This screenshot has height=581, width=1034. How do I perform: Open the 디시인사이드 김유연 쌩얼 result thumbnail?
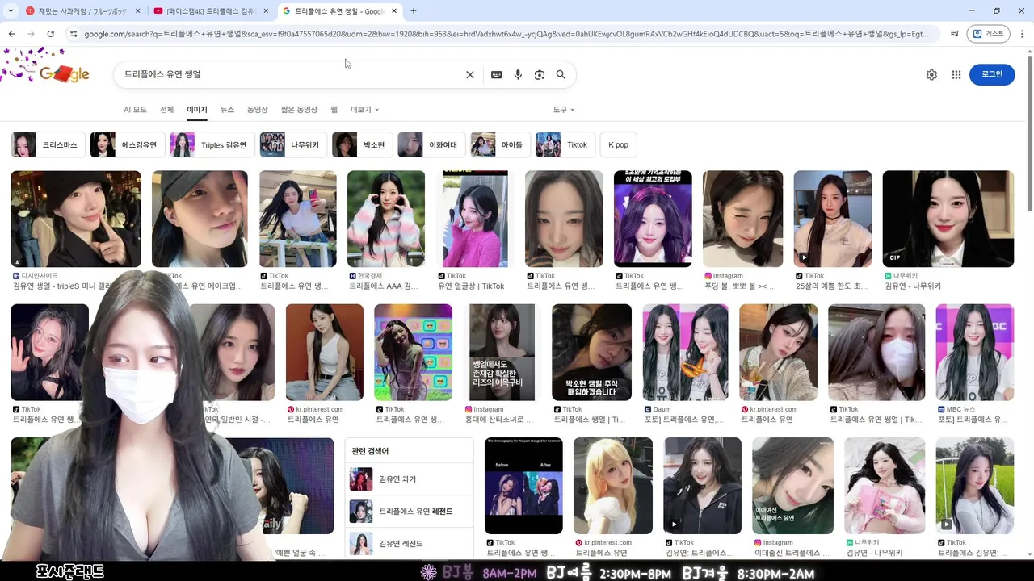(76, 219)
